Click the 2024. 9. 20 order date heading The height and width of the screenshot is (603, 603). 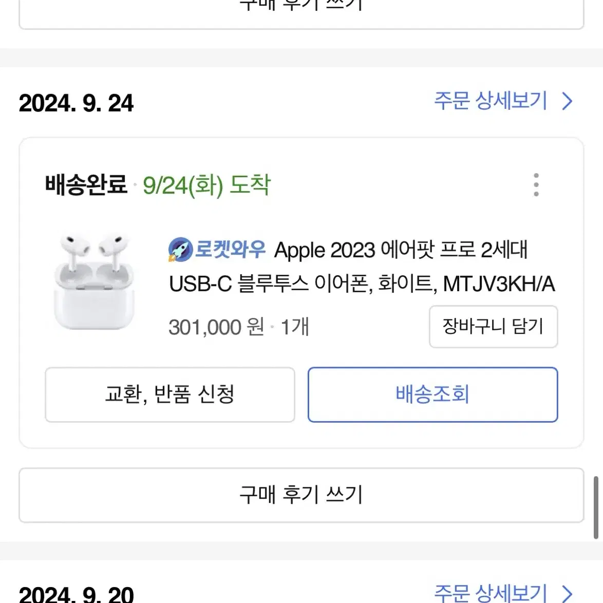point(76,594)
